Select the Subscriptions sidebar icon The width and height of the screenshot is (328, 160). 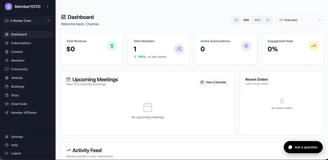(x=6, y=43)
